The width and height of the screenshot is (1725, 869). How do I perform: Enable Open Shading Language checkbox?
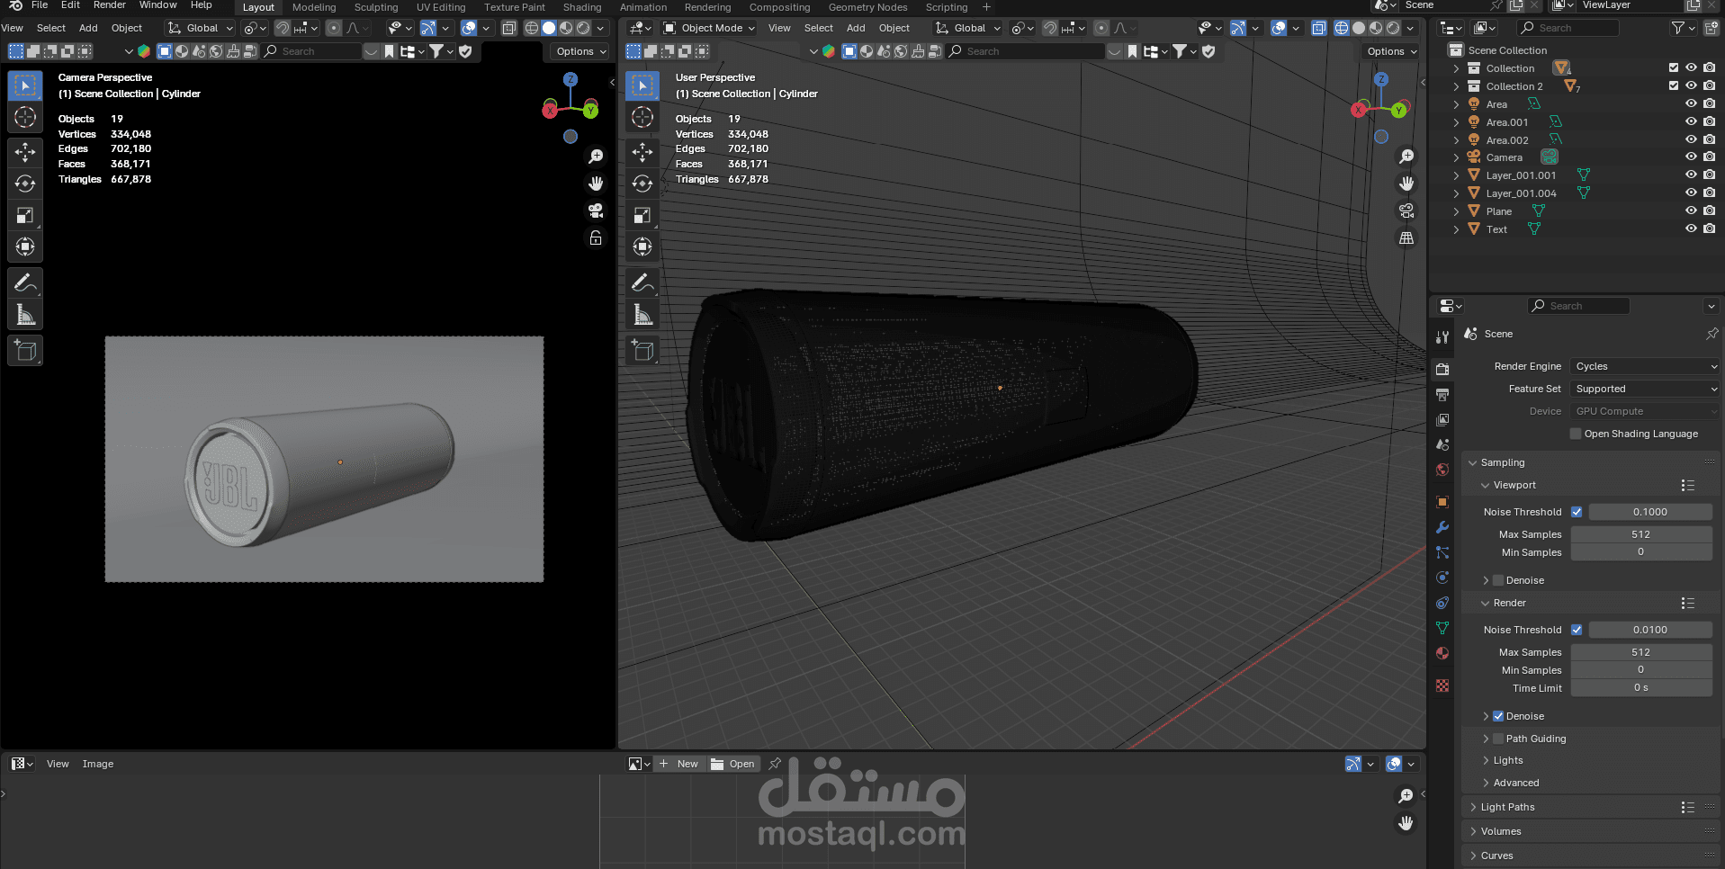tap(1576, 434)
